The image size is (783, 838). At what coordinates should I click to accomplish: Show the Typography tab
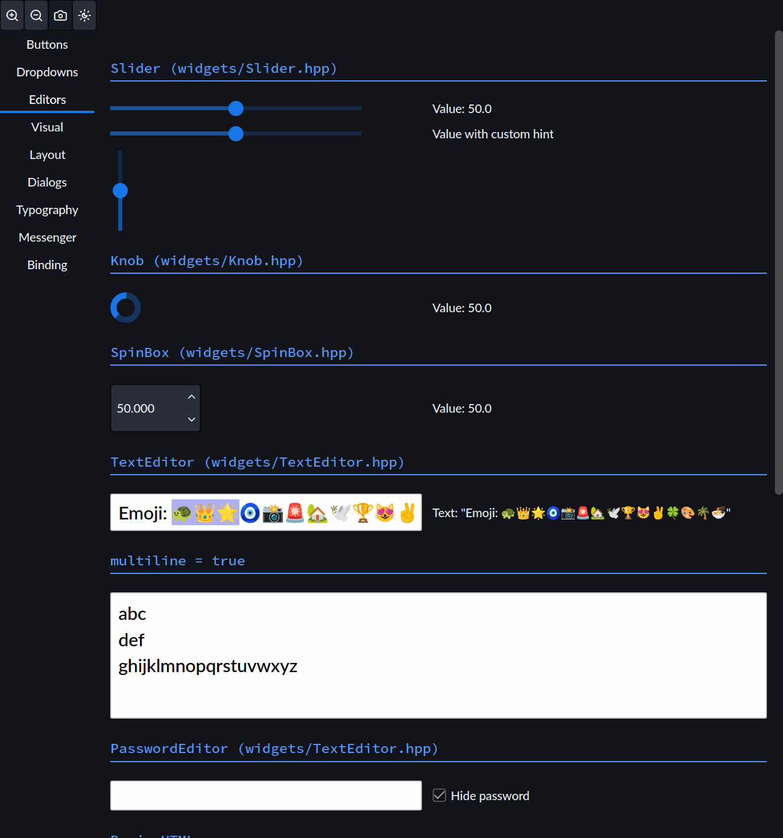tap(47, 209)
